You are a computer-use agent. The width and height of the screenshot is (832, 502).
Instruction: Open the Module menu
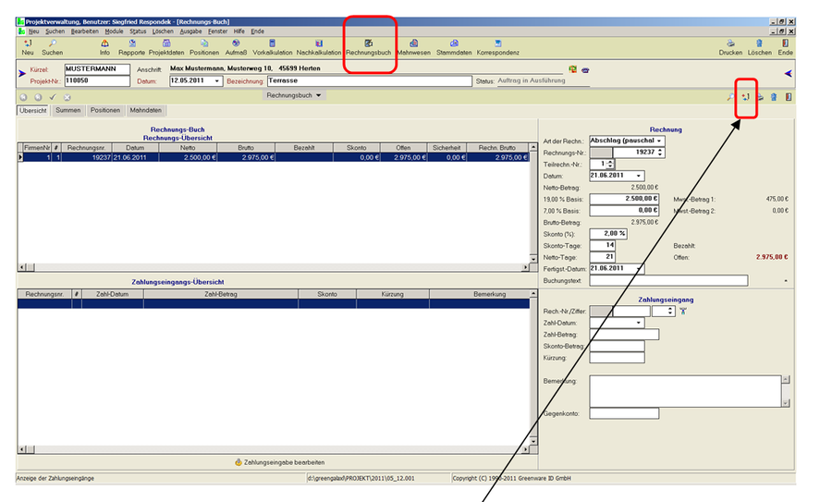[115, 31]
